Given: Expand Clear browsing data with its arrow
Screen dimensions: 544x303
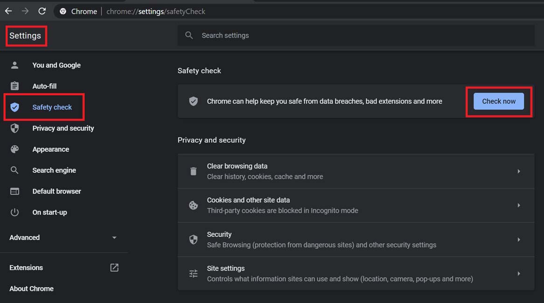Looking at the screenshot, I should coord(519,171).
